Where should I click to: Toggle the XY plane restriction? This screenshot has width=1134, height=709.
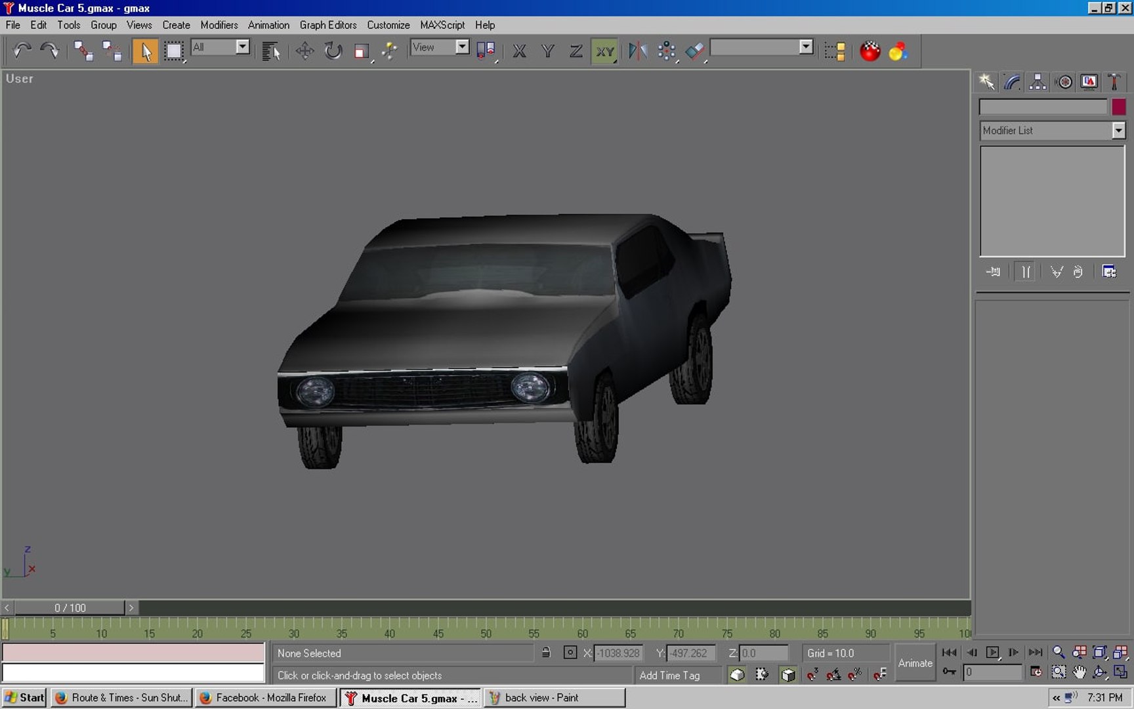pyautogui.click(x=604, y=51)
